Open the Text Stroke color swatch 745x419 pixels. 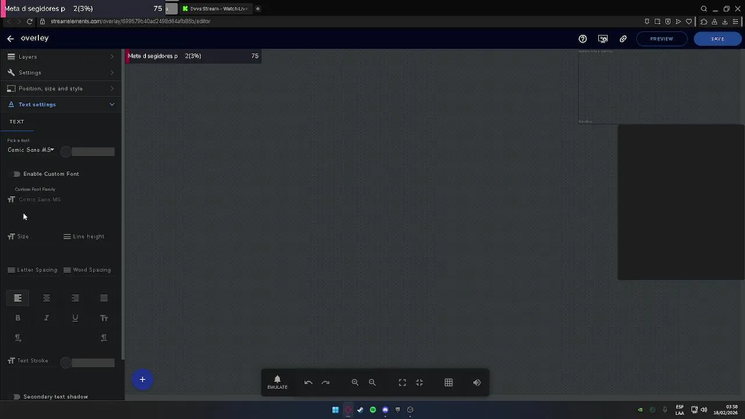point(93,363)
